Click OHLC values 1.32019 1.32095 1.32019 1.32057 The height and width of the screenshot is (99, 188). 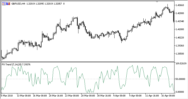[x=44, y=4]
